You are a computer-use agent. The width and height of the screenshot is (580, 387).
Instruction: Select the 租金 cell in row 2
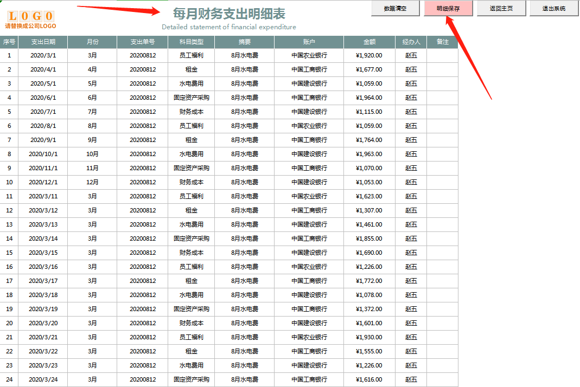(191, 69)
